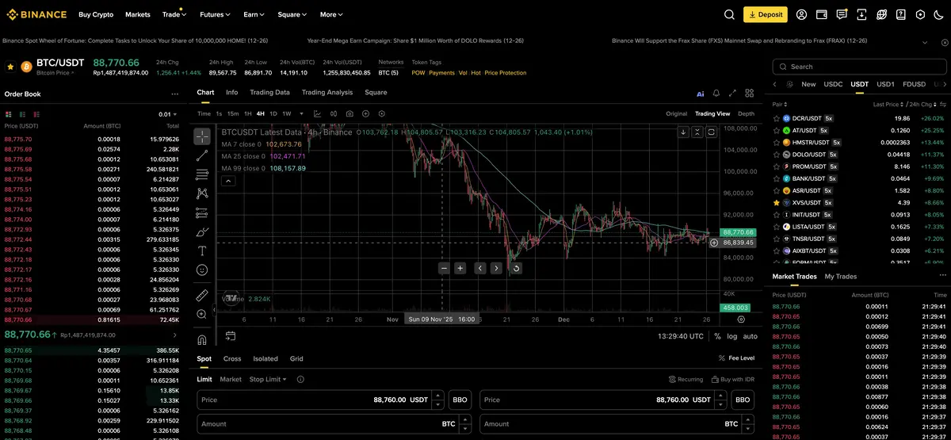The height and width of the screenshot is (440, 951).
Task: Select the ruler measure tool
Action: click(x=202, y=295)
